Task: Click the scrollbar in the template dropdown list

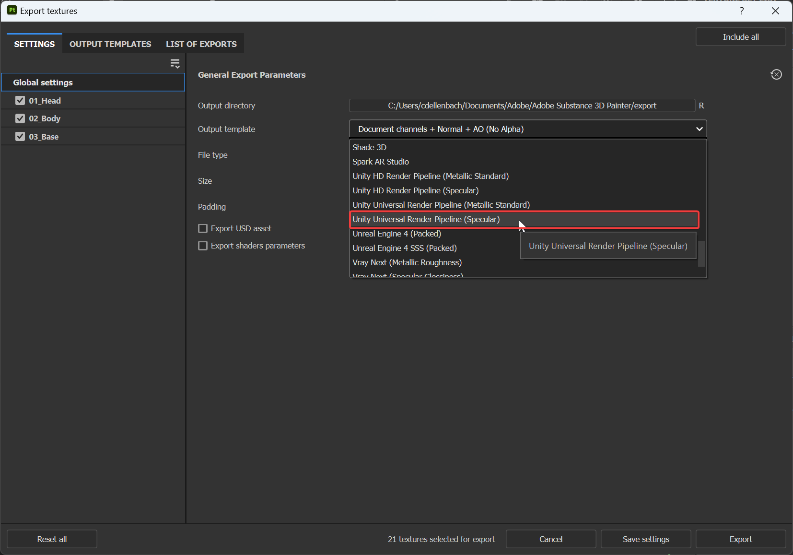Action: click(x=702, y=253)
